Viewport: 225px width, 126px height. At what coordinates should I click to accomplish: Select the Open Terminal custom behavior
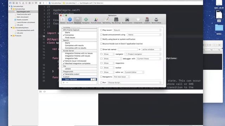coord(79,79)
